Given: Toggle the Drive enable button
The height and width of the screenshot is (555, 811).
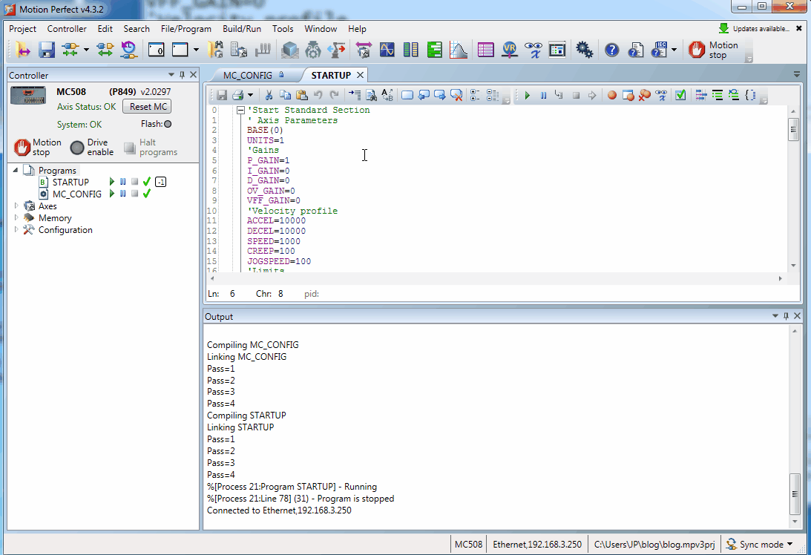Looking at the screenshot, I should 92,148.
